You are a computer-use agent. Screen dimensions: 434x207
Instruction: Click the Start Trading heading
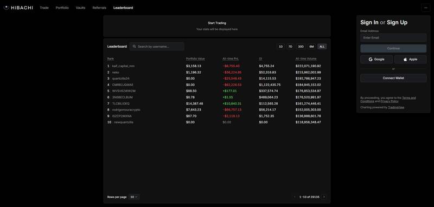pyautogui.click(x=217, y=23)
